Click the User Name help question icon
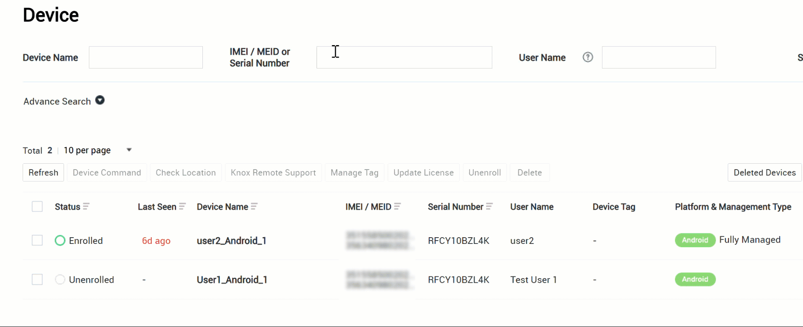803x327 pixels. [x=588, y=57]
